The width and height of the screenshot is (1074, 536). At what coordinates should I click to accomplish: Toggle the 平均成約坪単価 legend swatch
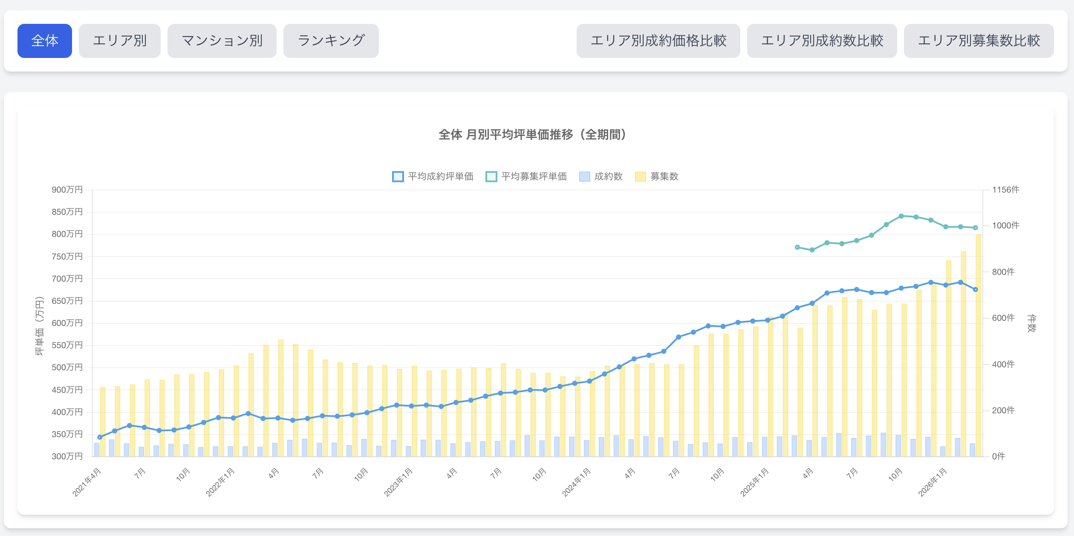398,176
